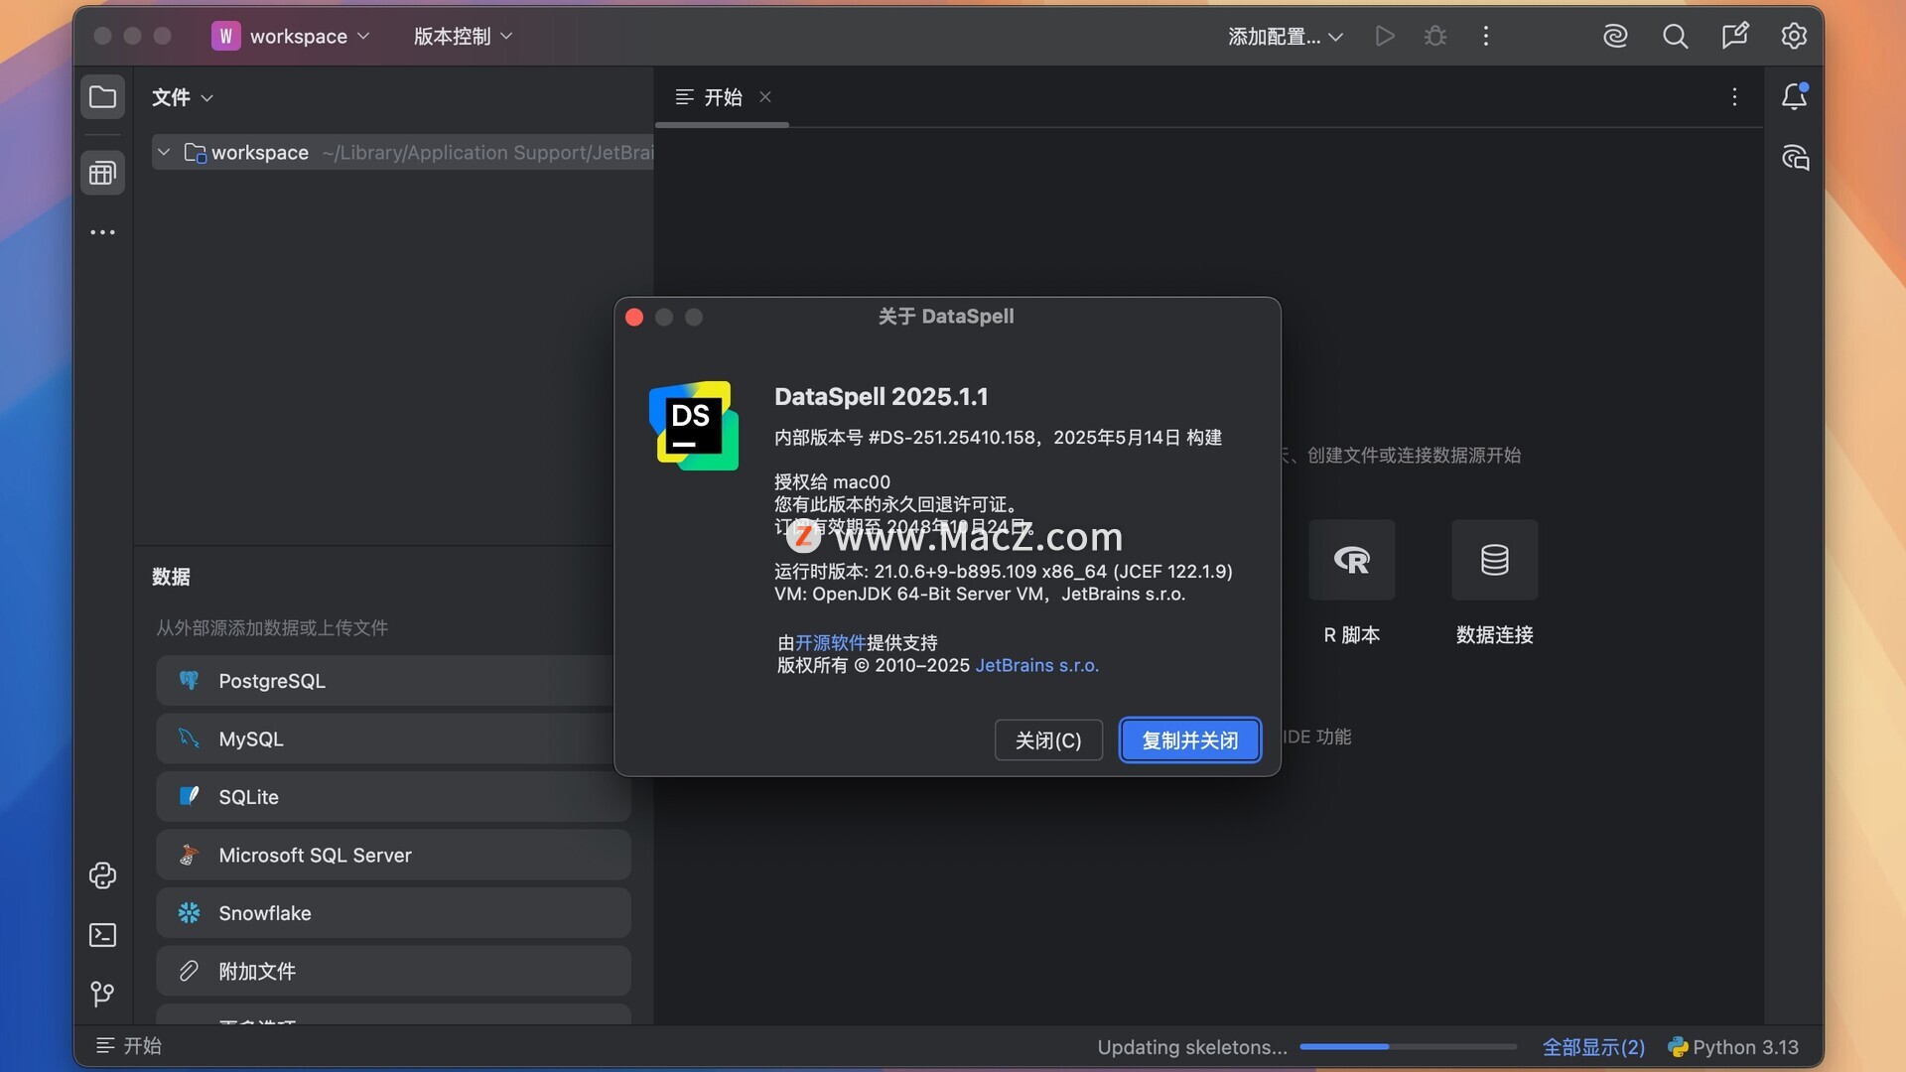Click the SQLite feather icon
Image resolution: width=1906 pixels, height=1072 pixels.
pyautogui.click(x=189, y=796)
